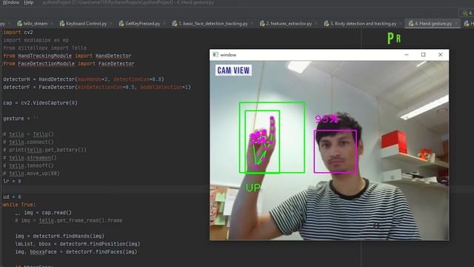474x267 pixels.
Task: Switch to the GetKeyPressed.py tab
Action: point(142,23)
